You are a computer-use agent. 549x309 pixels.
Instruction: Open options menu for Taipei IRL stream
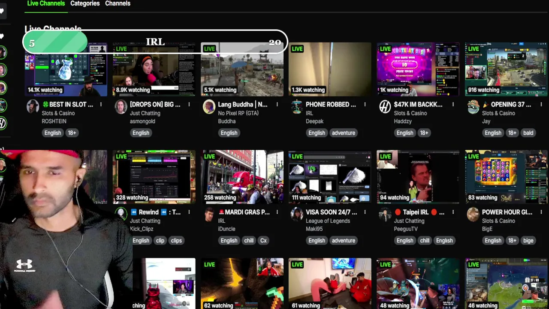pyautogui.click(x=453, y=212)
